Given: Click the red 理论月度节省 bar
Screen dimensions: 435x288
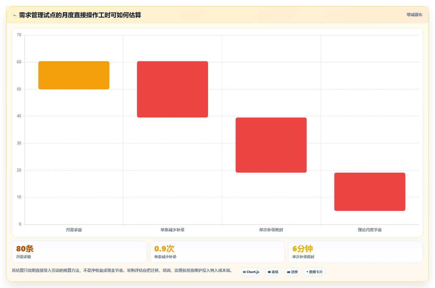Looking at the screenshot, I should [x=370, y=192].
